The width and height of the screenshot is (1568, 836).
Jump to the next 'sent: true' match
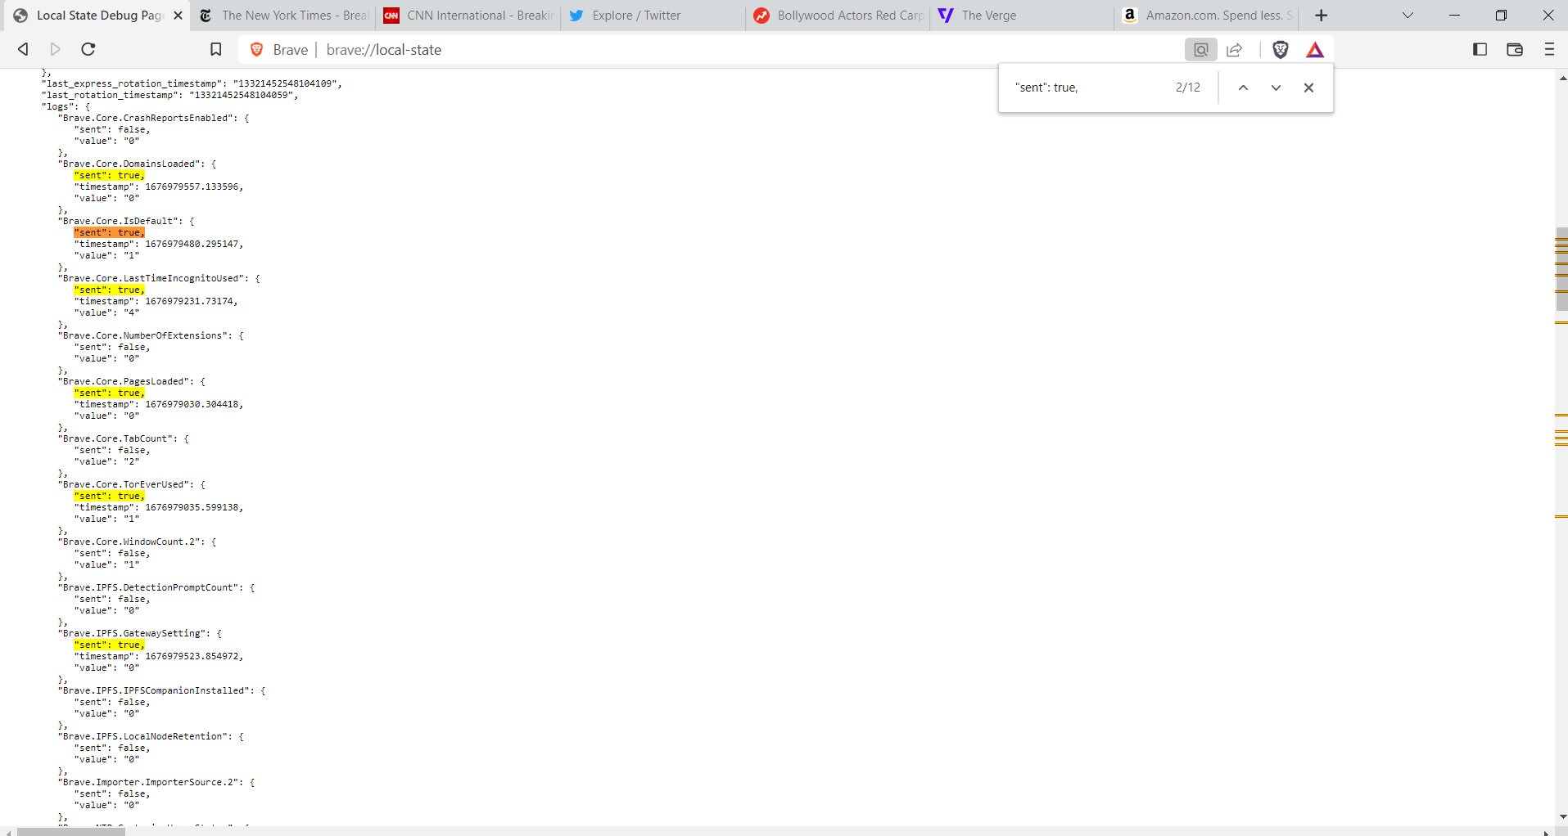[x=1275, y=88]
